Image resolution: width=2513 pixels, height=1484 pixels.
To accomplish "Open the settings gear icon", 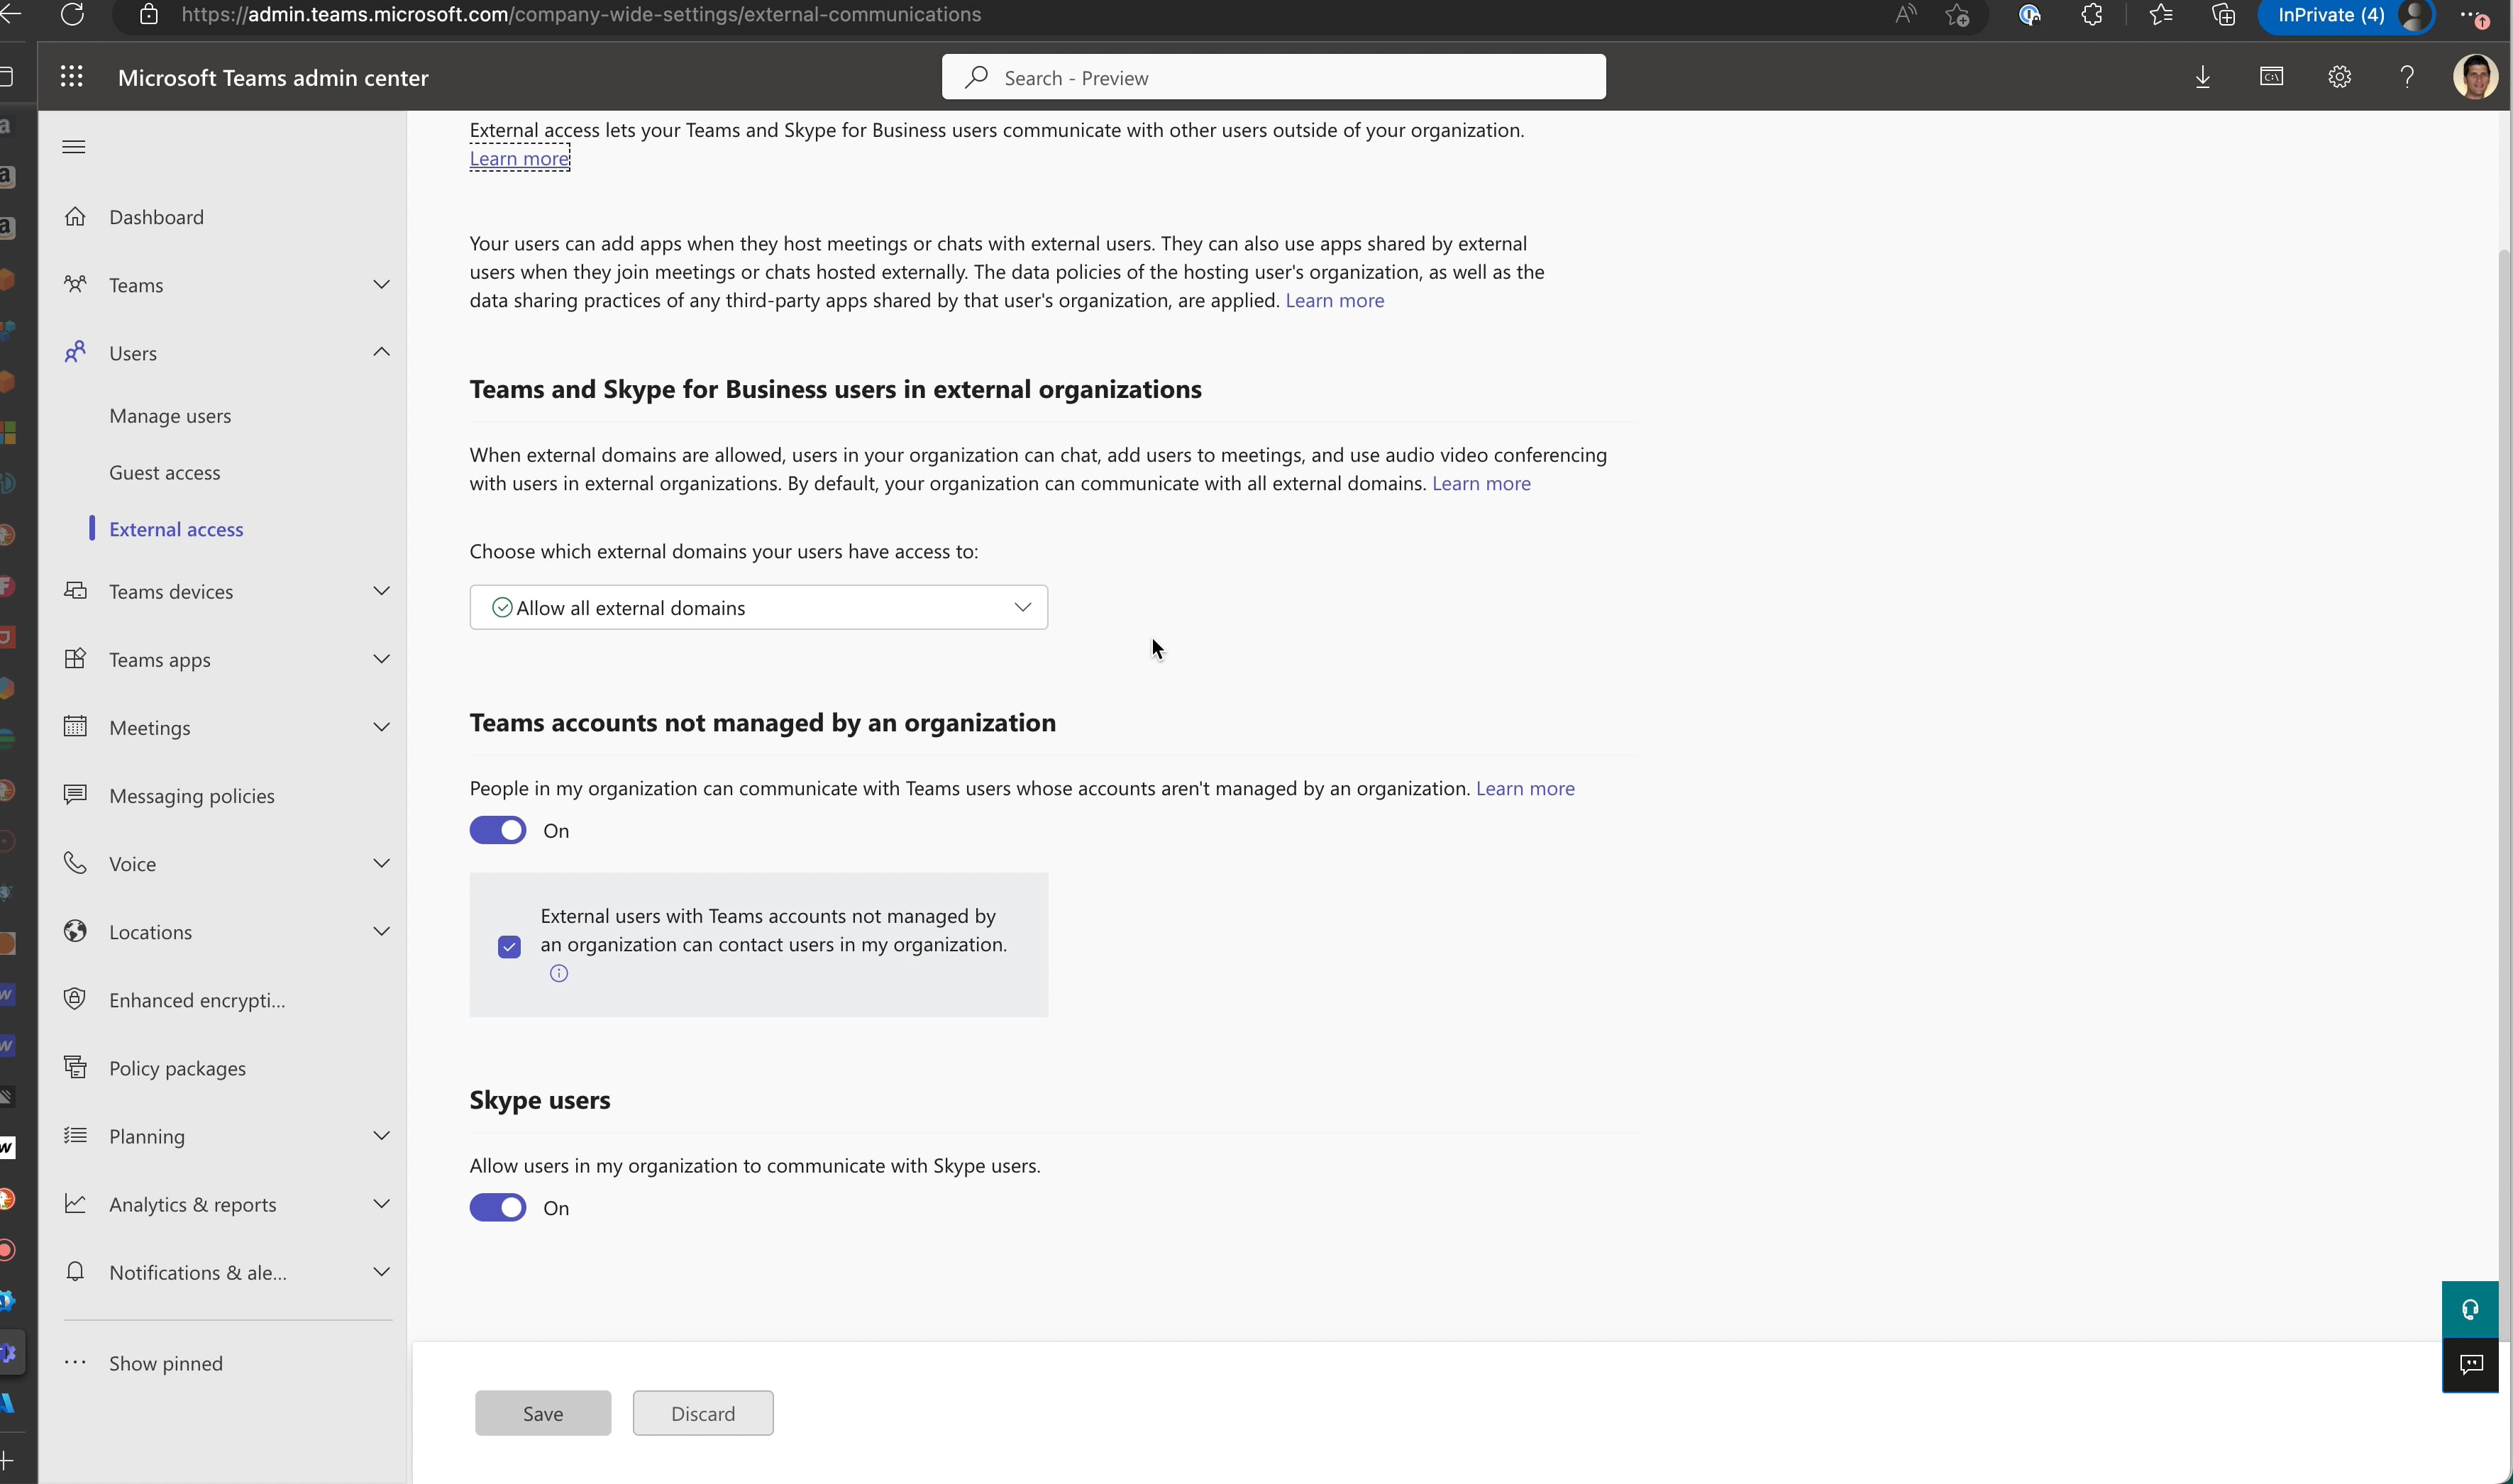I will pos(2339,77).
